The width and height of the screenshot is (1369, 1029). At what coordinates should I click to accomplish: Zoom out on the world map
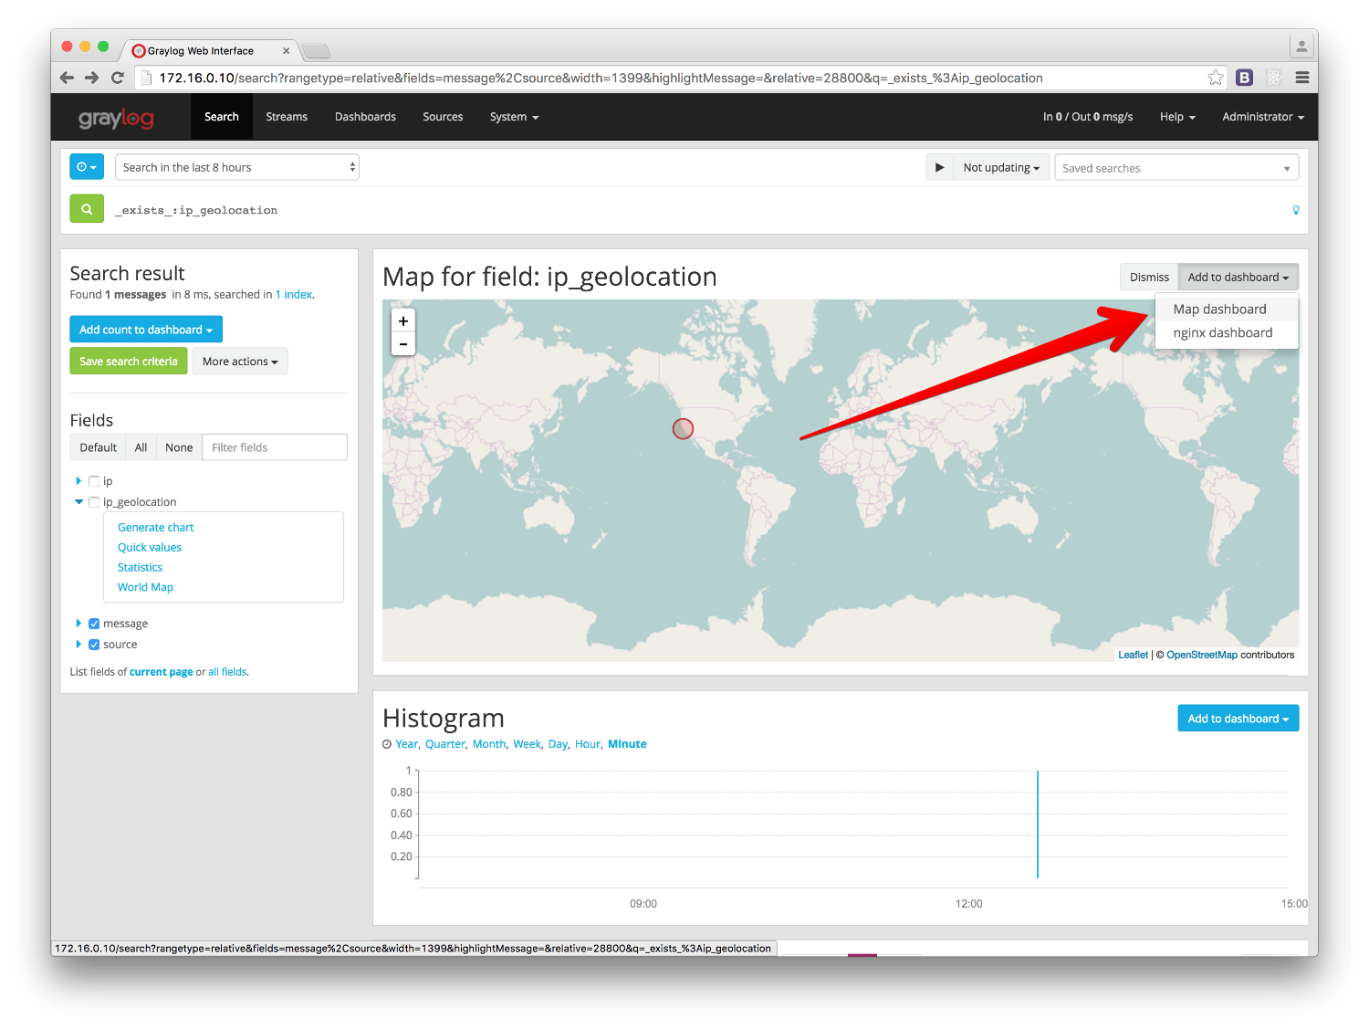(402, 344)
